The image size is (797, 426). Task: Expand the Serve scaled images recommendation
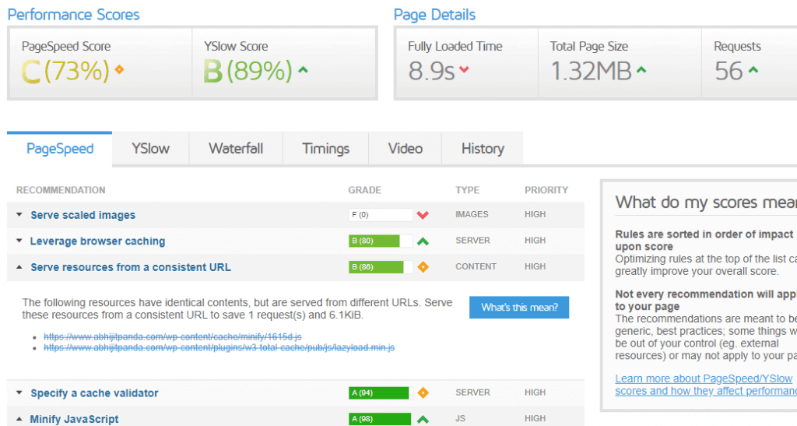[x=83, y=215]
